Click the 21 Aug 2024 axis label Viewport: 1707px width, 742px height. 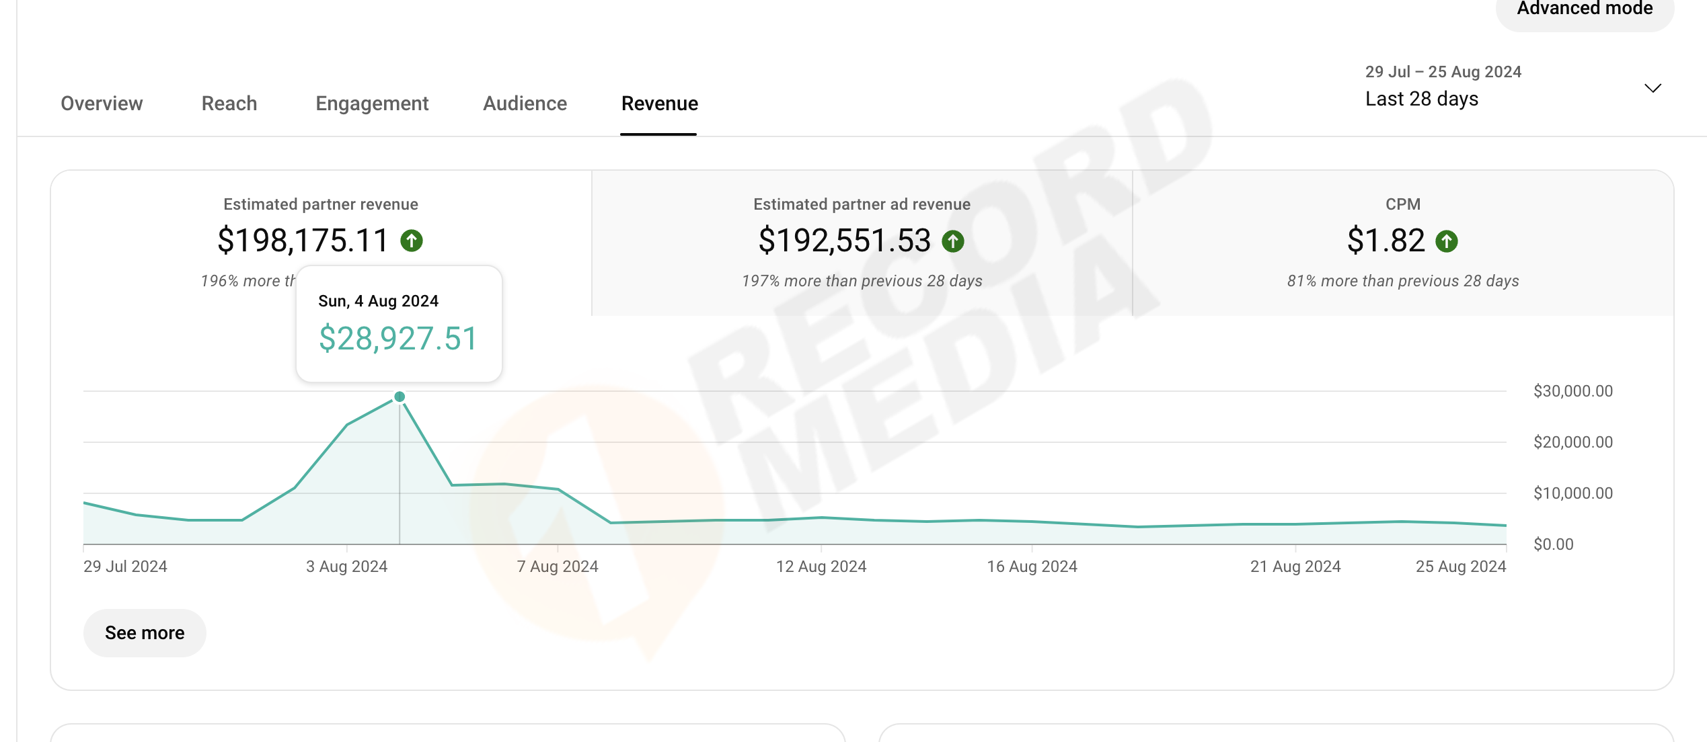(1295, 567)
